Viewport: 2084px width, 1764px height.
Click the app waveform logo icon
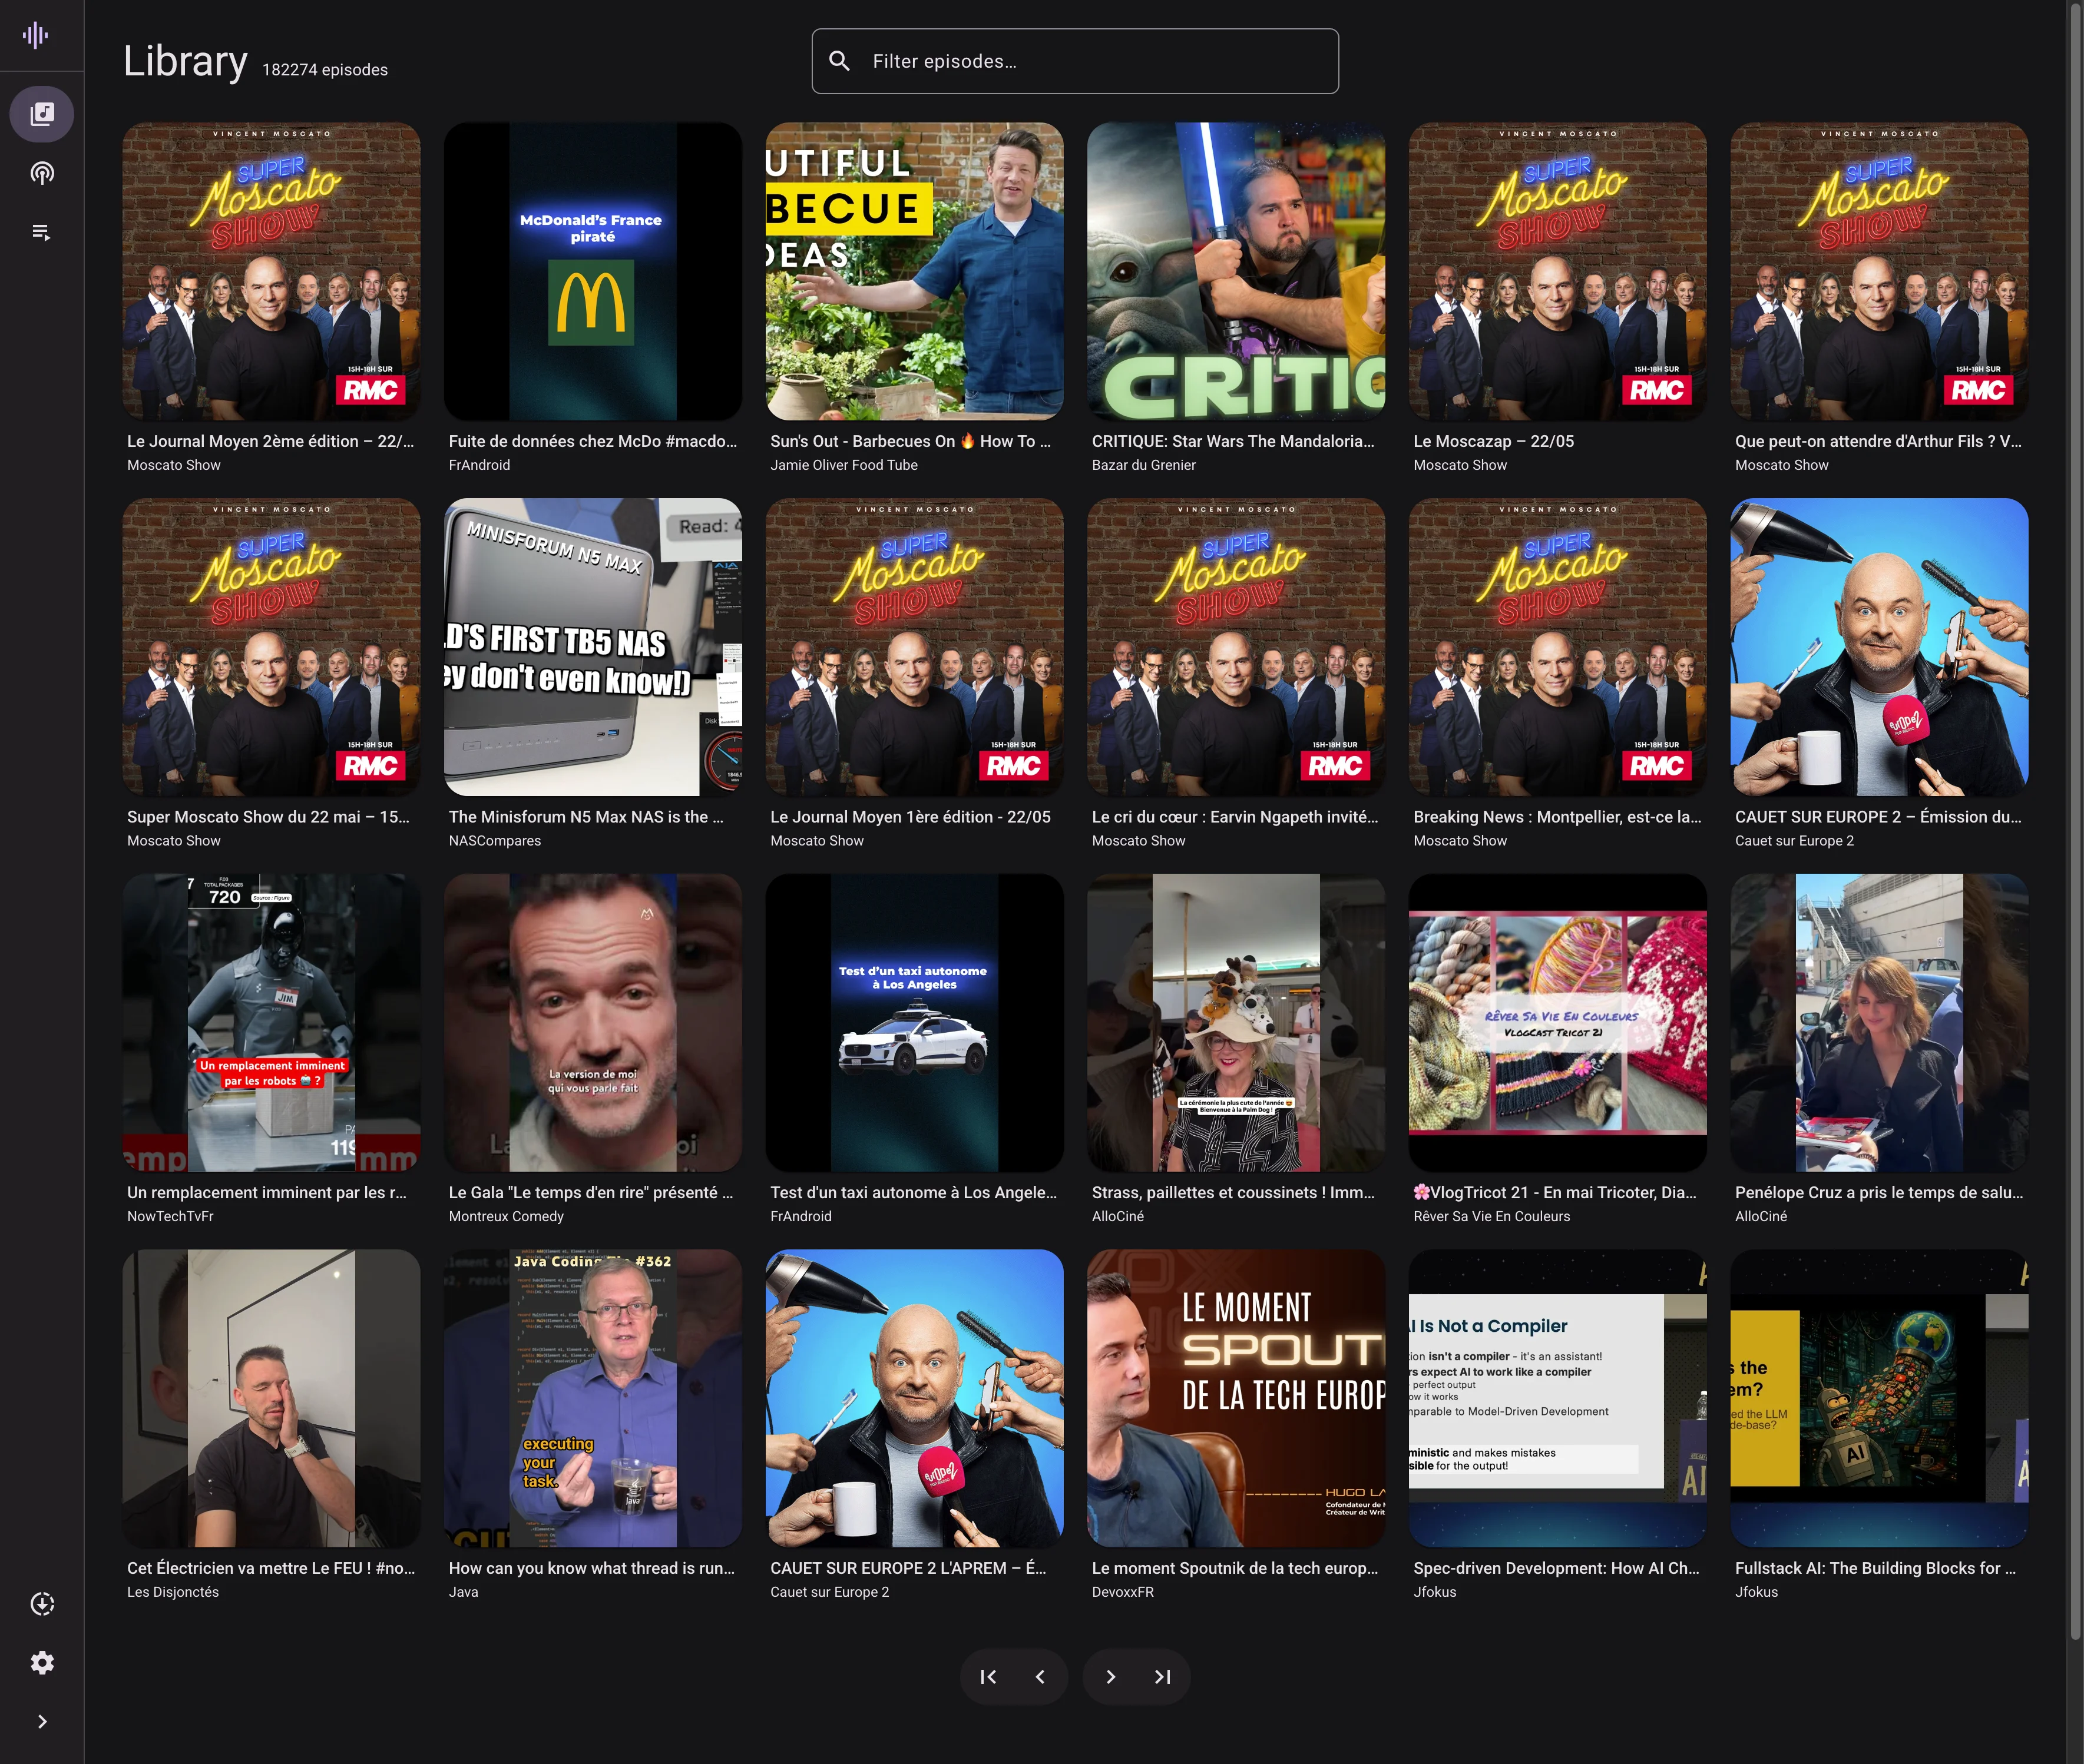click(36, 35)
